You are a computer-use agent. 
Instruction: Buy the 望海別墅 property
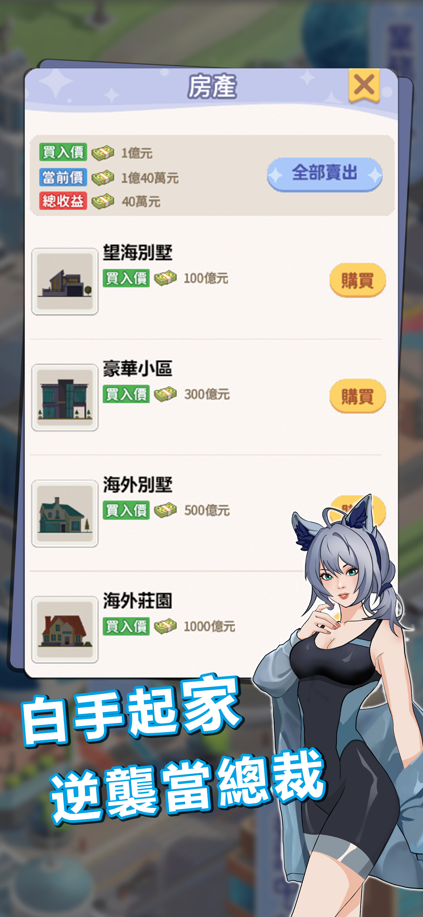click(x=358, y=280)
